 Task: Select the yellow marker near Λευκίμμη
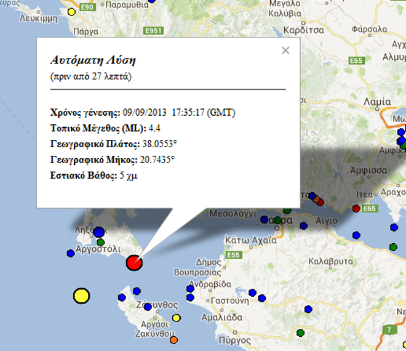(x=71, y=12)
